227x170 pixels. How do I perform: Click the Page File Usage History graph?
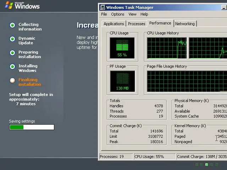click(x=187, y=81)
